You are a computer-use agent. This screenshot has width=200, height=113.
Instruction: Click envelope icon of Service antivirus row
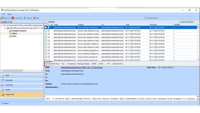pos(49,27)
